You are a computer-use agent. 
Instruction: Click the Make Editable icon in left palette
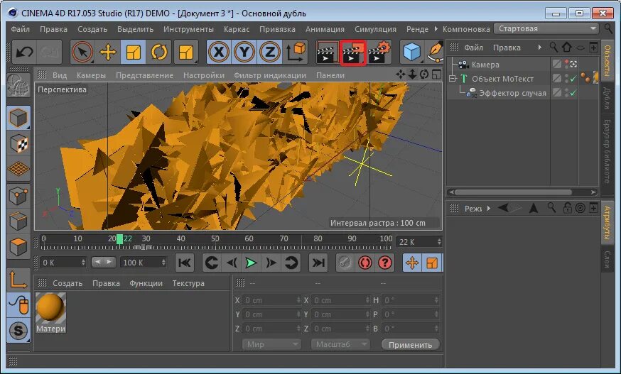pyautogui.click(x=18, y=85)
